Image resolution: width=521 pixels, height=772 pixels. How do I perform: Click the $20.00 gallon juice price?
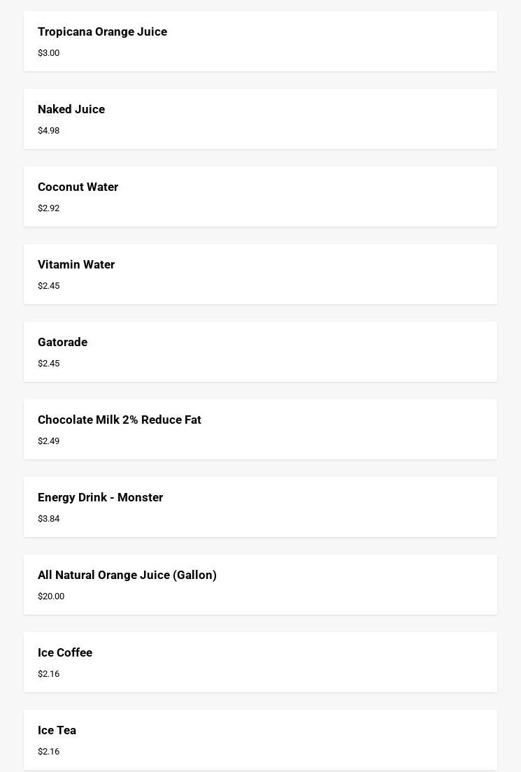point(51,596)
